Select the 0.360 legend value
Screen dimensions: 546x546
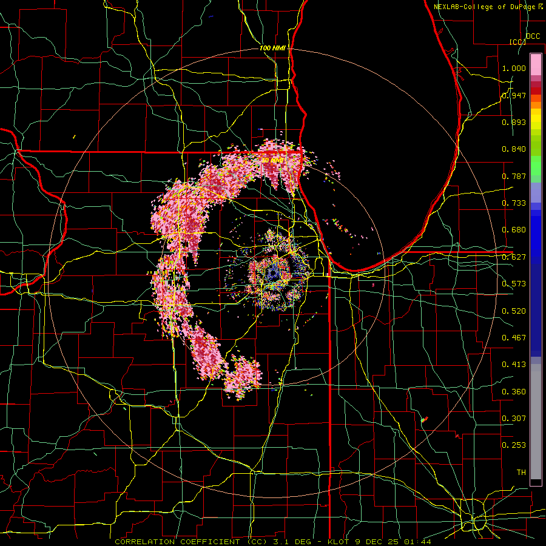click(514, 392)
